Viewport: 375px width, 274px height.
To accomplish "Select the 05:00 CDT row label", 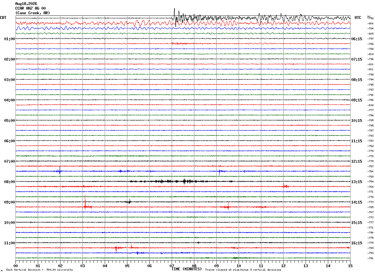I will [x=10, y=121].
